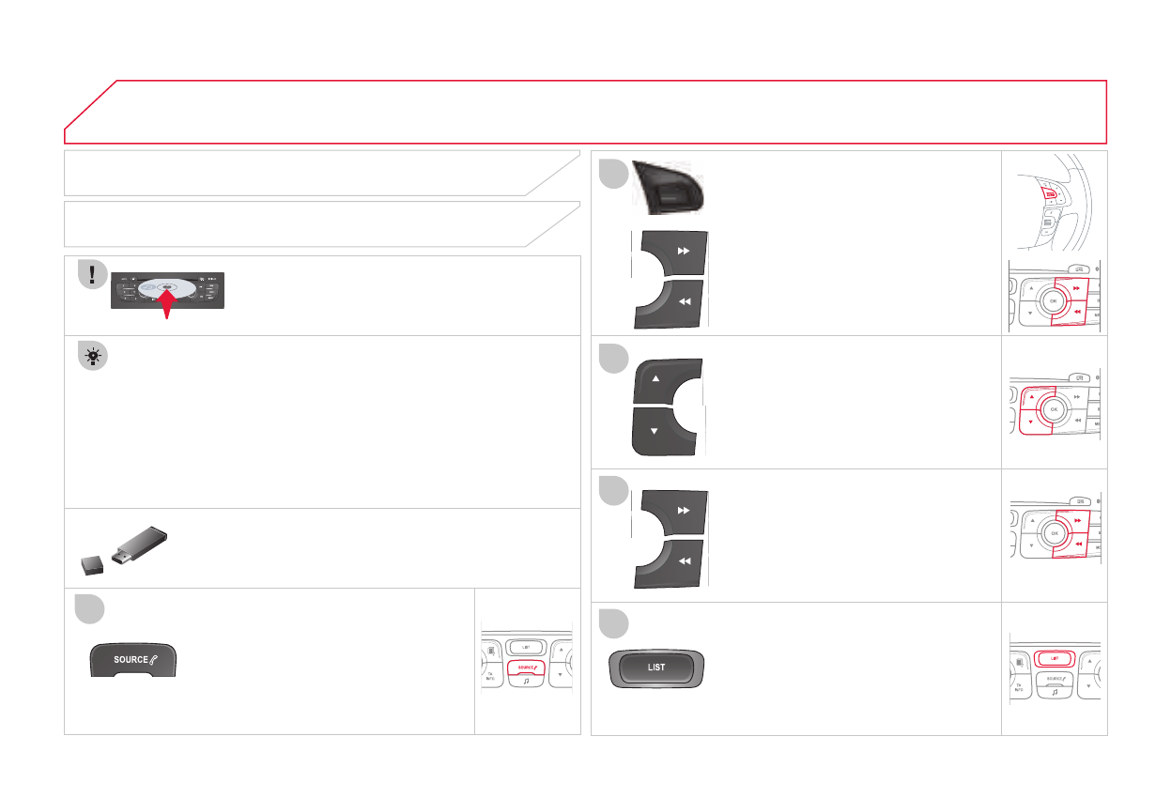Click the exclamation mark warning icon
This screenshot has width=1171, height=798.
point(92,274)
